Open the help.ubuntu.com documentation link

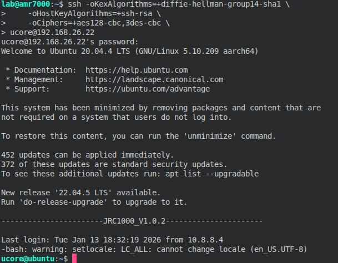coord(137,70)
